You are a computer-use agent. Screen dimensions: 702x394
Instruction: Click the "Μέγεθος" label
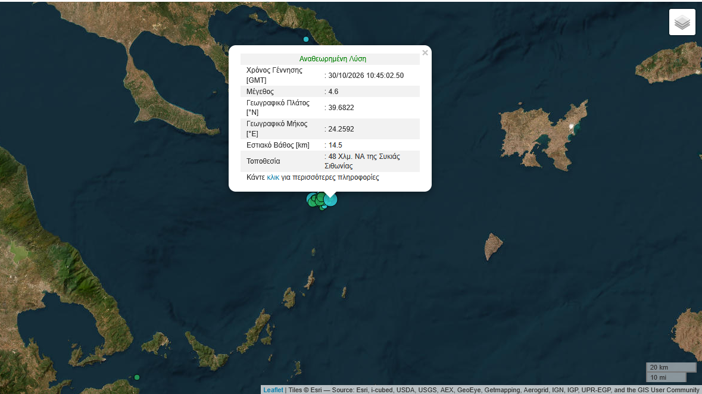(260, 91)
